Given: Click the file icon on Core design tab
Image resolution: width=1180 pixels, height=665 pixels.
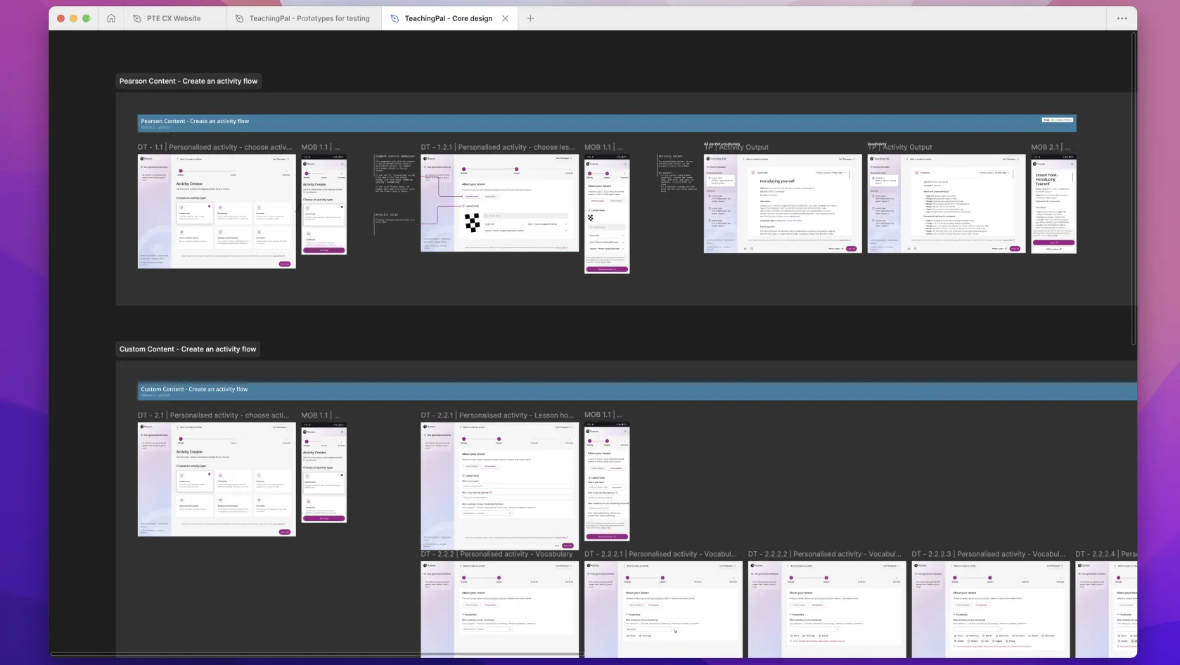Looking at the screenshot, I should (395, 18).
